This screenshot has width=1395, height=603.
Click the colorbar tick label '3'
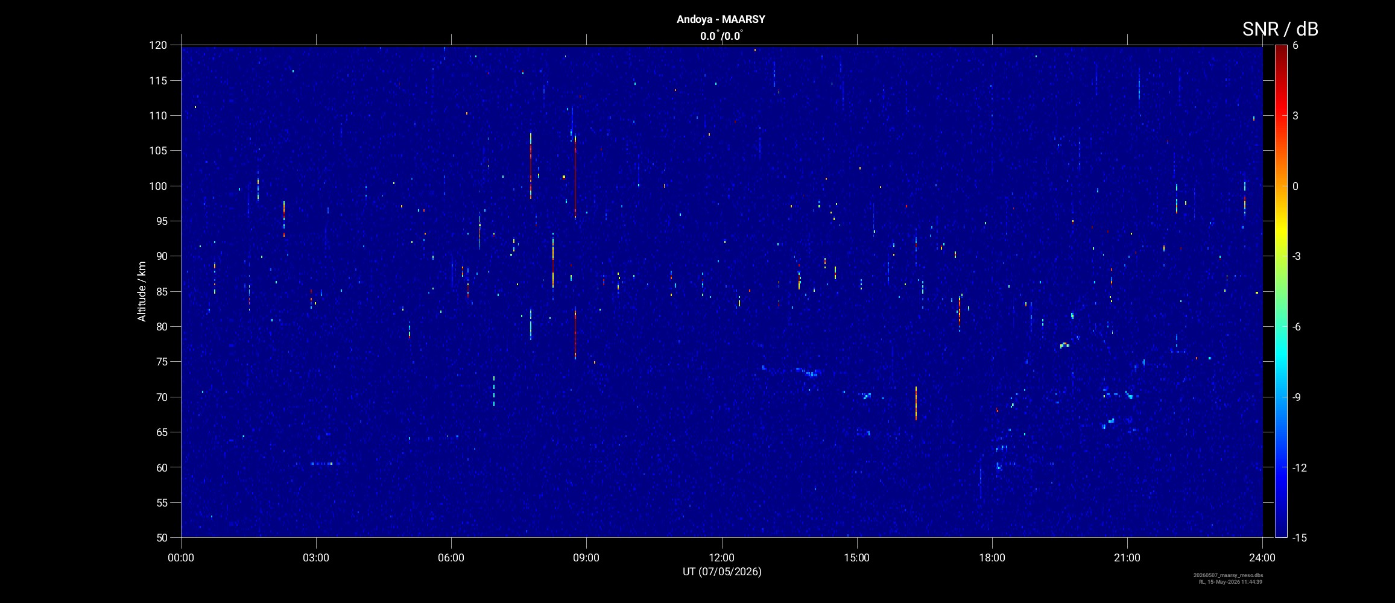click(1295, 116)
